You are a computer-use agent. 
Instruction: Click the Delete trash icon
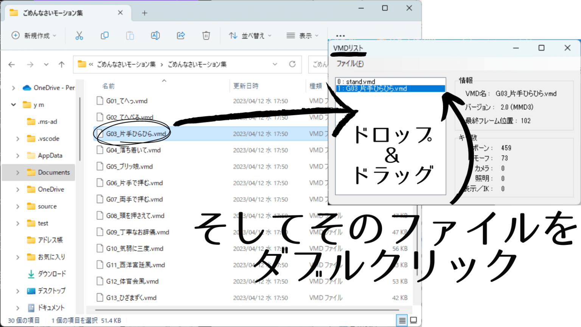(x=206, y=35)
